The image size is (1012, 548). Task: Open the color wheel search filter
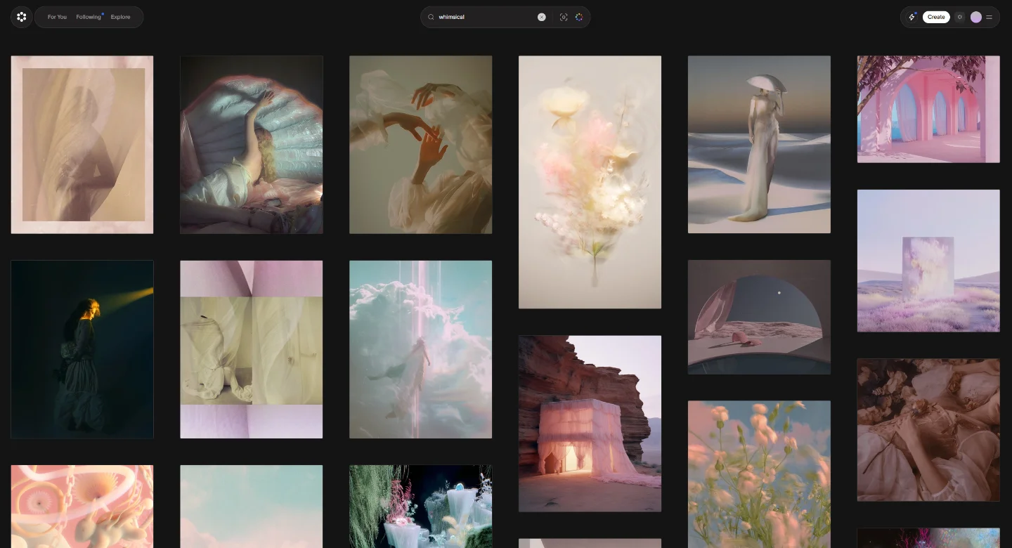tap(579, 17)
